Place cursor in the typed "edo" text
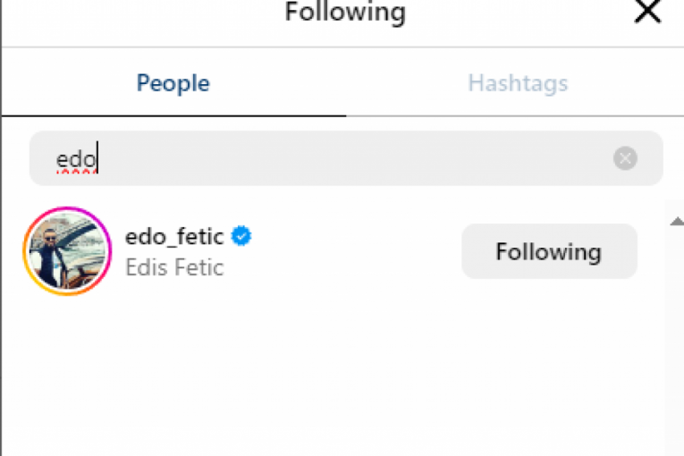The image size is (684, 456). tap(74, 159)
